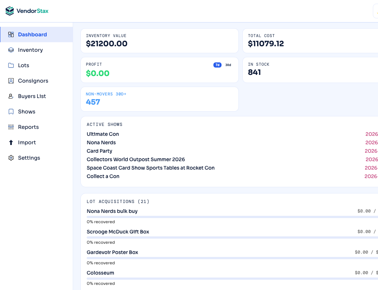The width and height of the screenshot is (378, 290).
Task: Click the VendorStax logo icon
Action: coord(10,11)
